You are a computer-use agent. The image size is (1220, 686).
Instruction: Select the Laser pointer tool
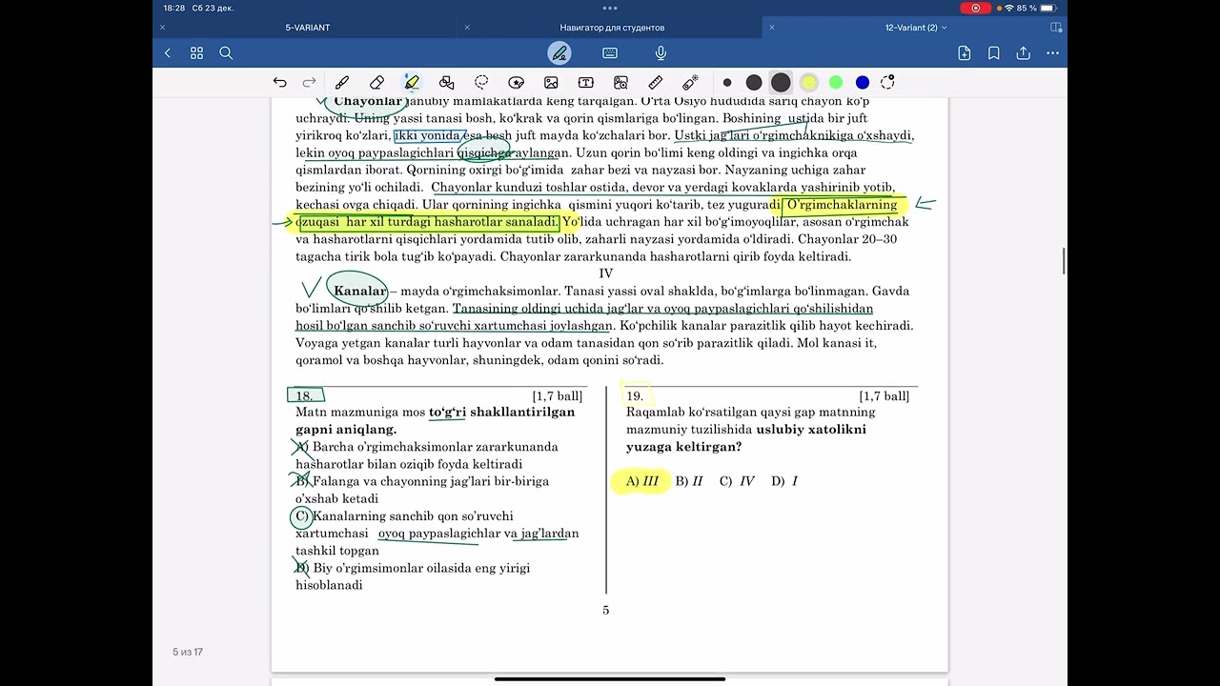[x=691, y=82]
